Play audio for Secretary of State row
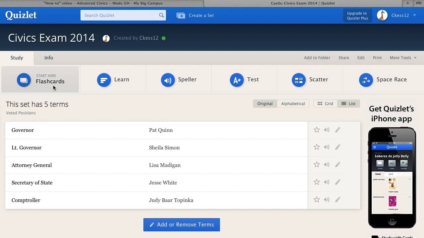424x238 pixels. (327, 182)
